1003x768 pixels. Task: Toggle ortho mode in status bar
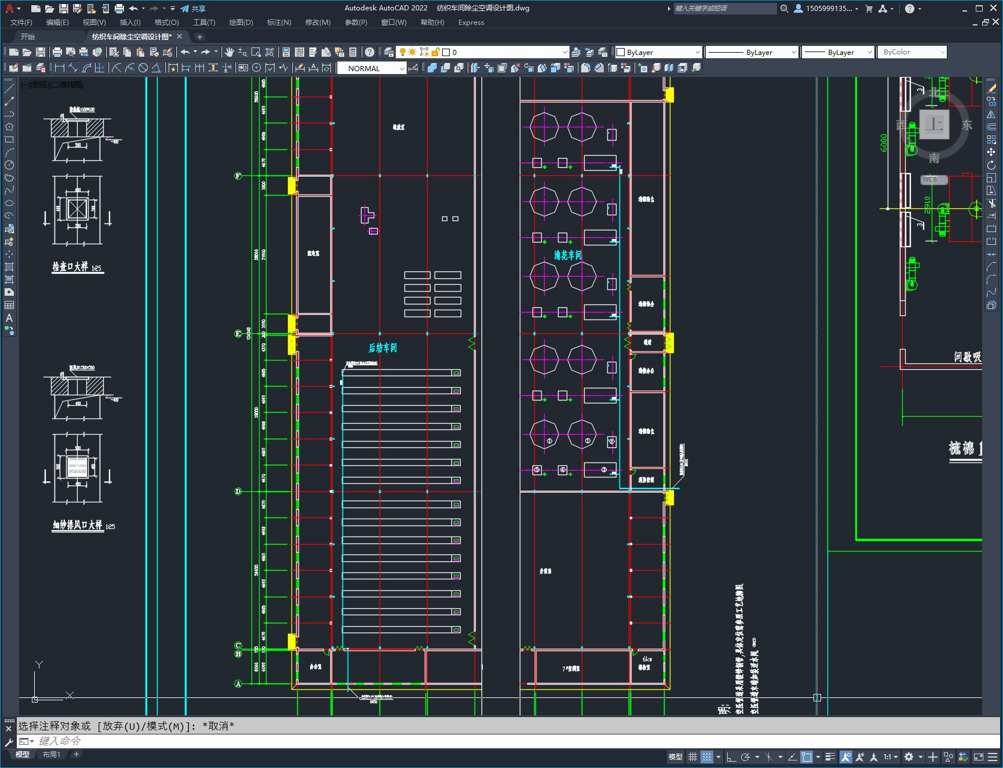coord(731,756)
